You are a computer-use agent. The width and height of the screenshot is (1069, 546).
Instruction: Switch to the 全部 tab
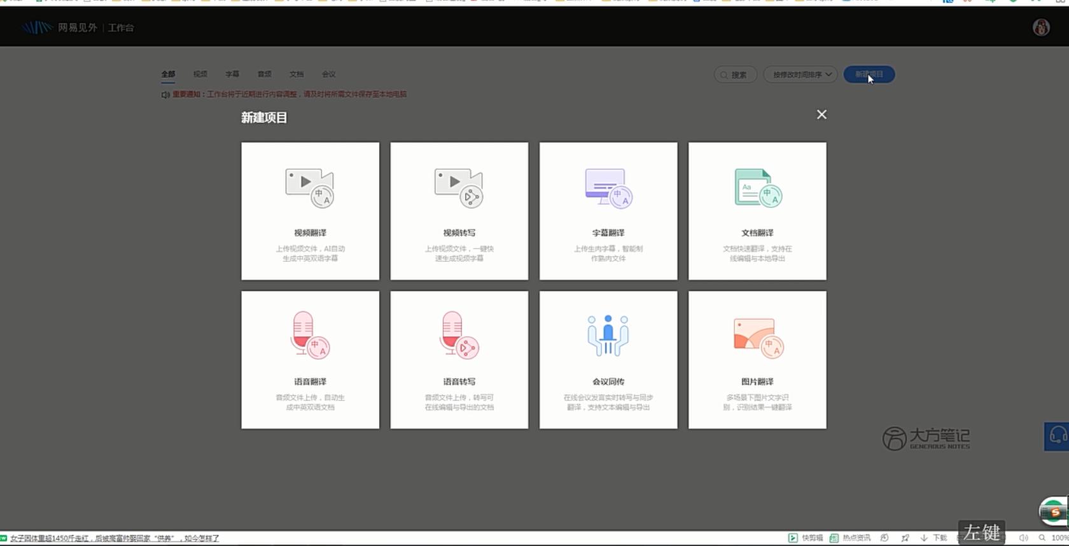168,74
